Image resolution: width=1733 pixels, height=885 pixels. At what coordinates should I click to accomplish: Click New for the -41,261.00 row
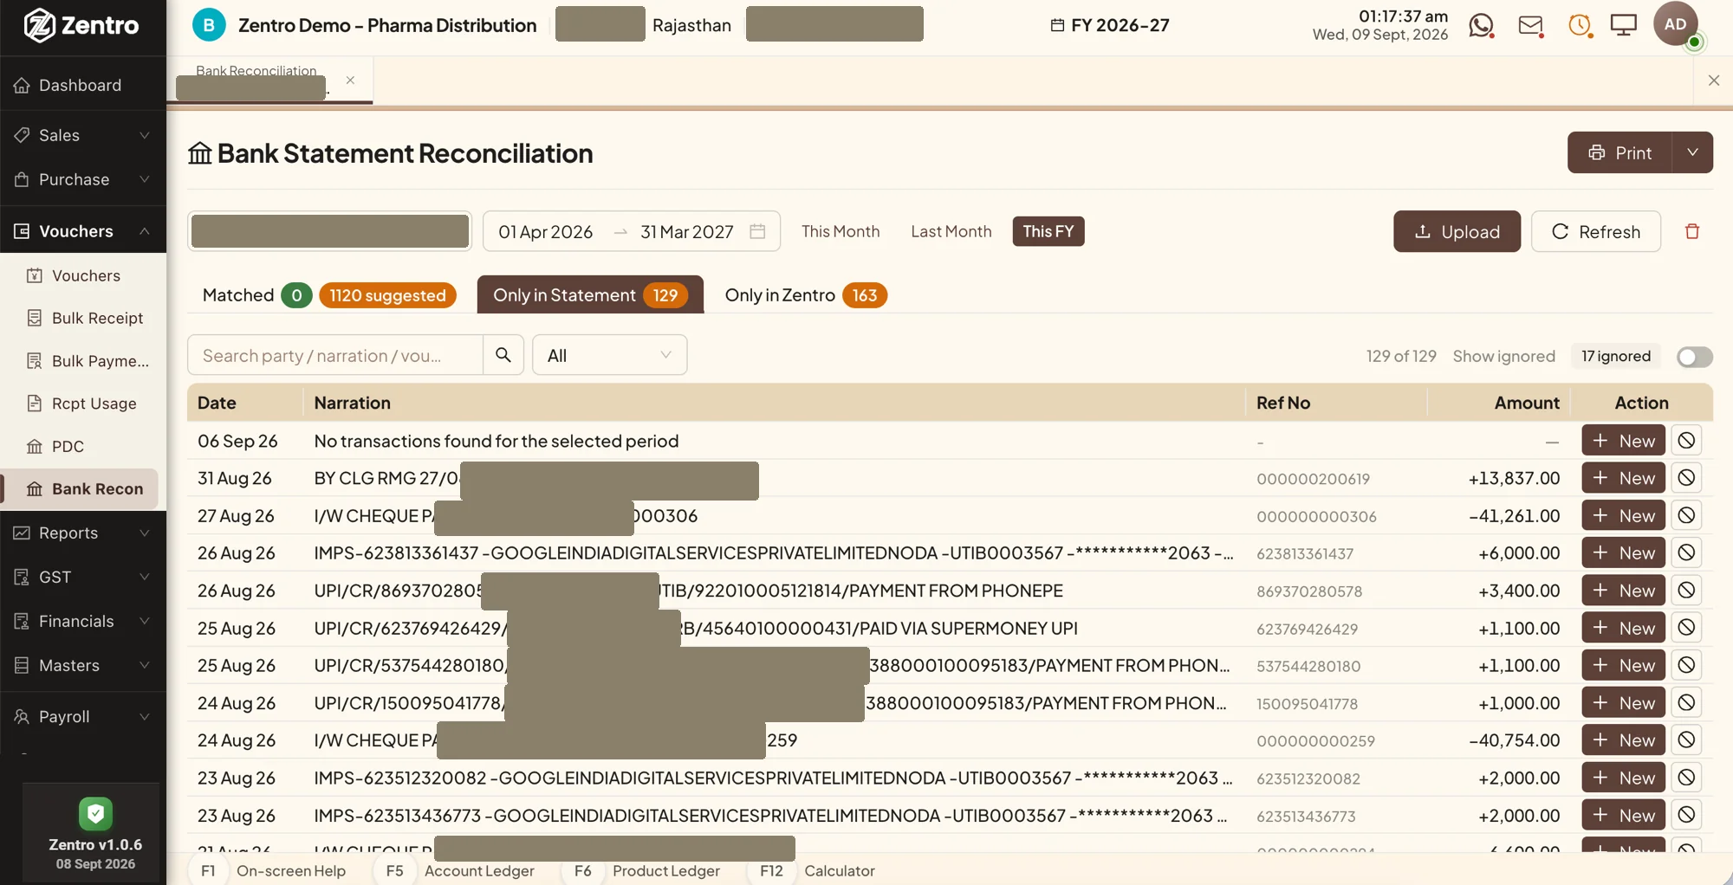(x=1623, y=515)
